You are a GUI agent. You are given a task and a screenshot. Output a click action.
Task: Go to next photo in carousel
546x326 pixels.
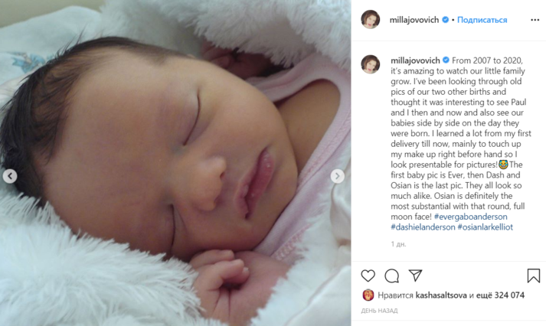click(337, 176)
